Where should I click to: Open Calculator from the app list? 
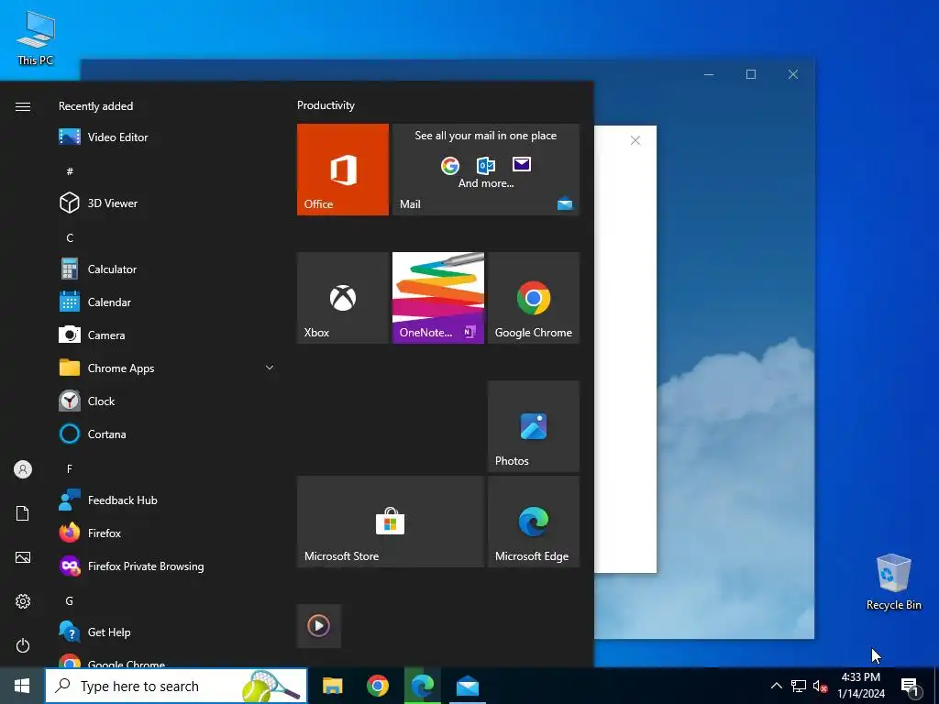point(166,269)
